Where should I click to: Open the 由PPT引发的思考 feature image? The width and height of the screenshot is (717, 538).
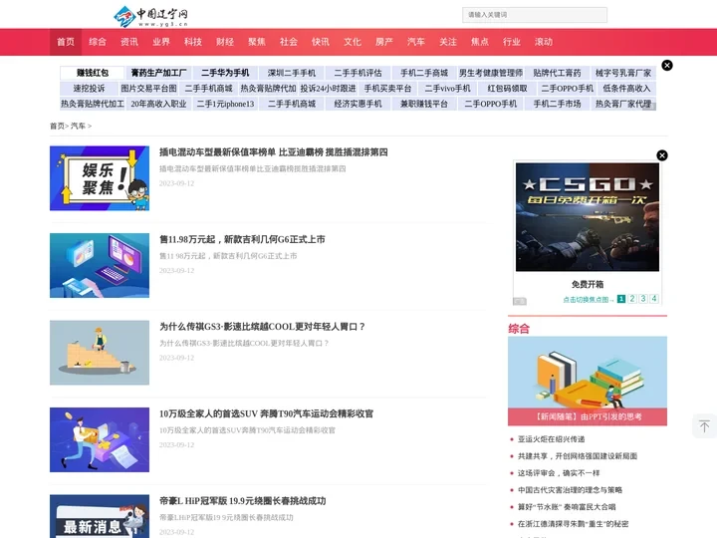588,381
